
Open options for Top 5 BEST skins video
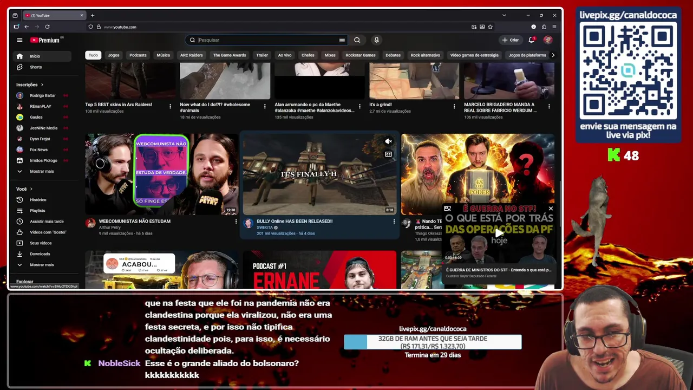coord(170,107)
